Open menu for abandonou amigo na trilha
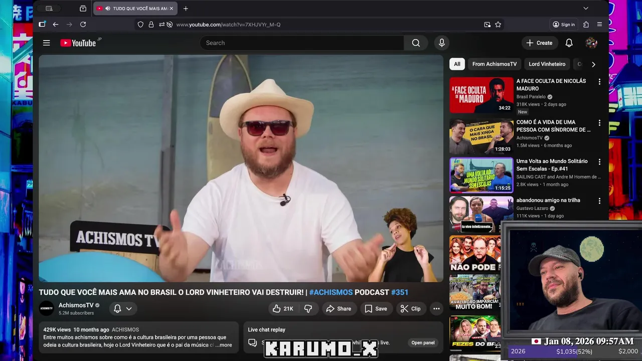642x361 pixels. click(599, 201)
